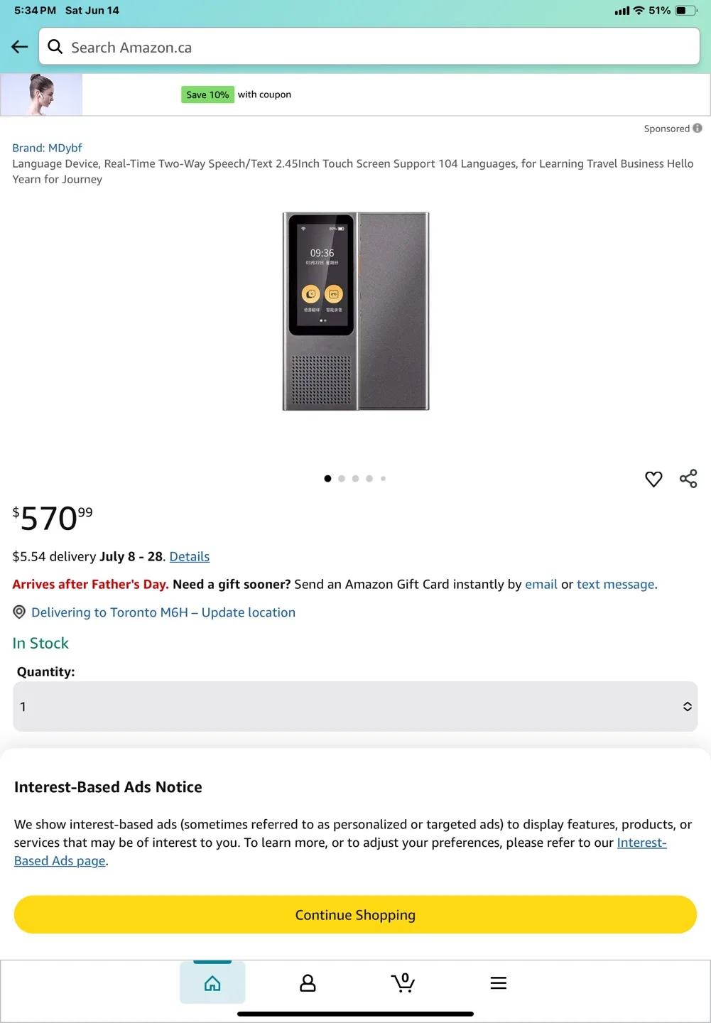Click Update location link

pyautogui.click(x=247, y=612)
